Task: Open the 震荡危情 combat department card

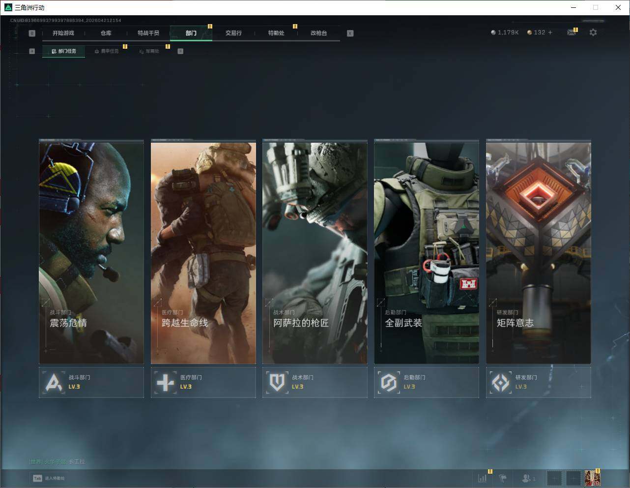Action: (x=91, y=253)
